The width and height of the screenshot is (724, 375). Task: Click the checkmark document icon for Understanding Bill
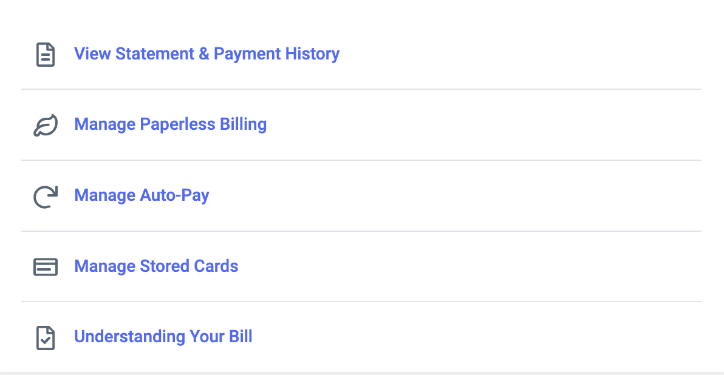tap(46, 337)
